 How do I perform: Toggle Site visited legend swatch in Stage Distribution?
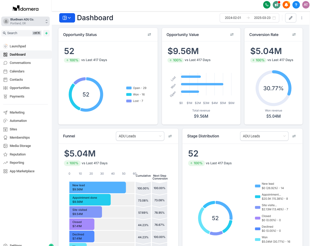click(258, 207)
